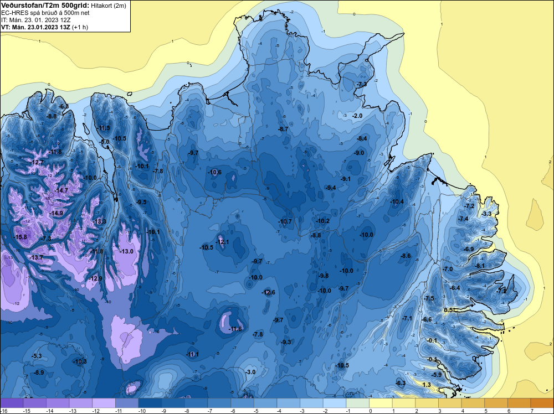Click the -6.9 temperature value
Viewport: 554px width, 414px height.
pyautogui.click(x=469, y=249)
